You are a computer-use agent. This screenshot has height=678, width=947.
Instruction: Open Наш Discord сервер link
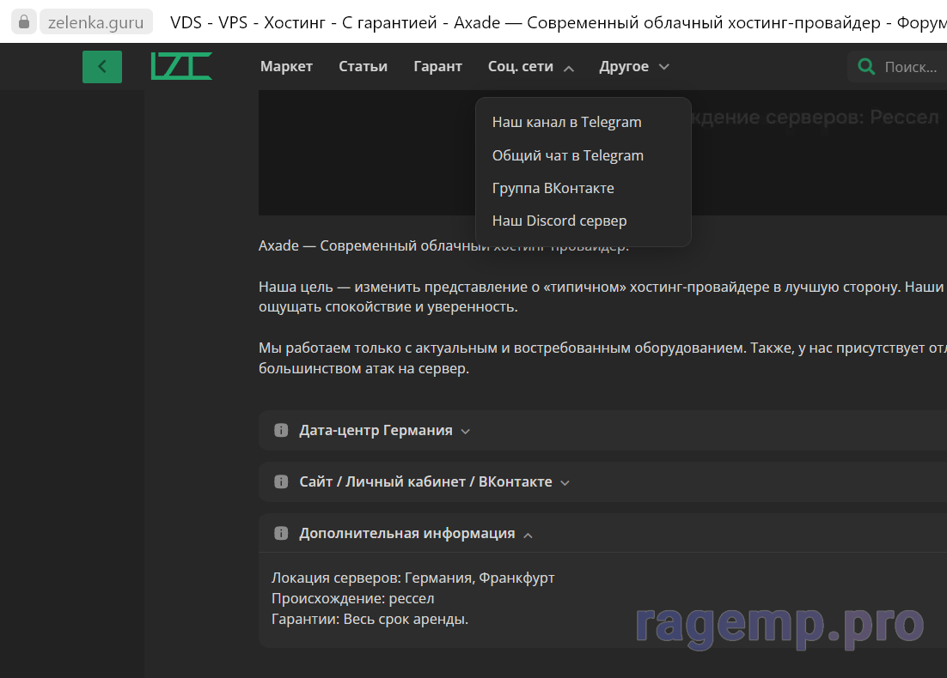pos(559,221)
